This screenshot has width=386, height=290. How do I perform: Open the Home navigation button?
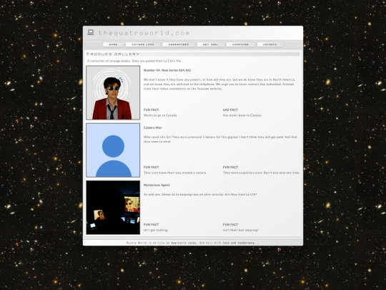point(113,44)
